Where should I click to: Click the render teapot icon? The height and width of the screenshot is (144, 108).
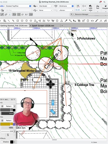point(56,6)
